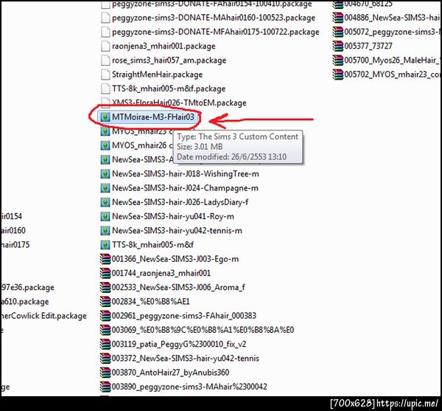Click the MYOS_mhair26 Sims3Pack icon
The height and width of the screenshot is (411, 442).
tap(105, 145)
